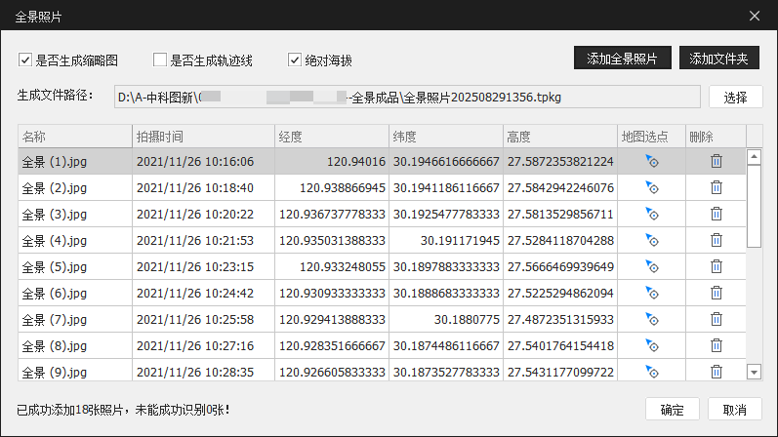The height and width of the screenshot is (437, 778).
Task: Remove 全景 (4).jpg using trash icon
Action: (x=716, y=241)
